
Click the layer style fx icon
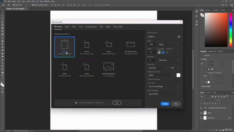click(x=214, y=130)
